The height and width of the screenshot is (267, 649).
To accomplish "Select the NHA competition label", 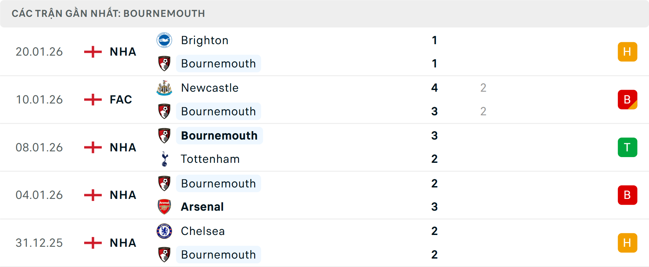I will (123, 52).
